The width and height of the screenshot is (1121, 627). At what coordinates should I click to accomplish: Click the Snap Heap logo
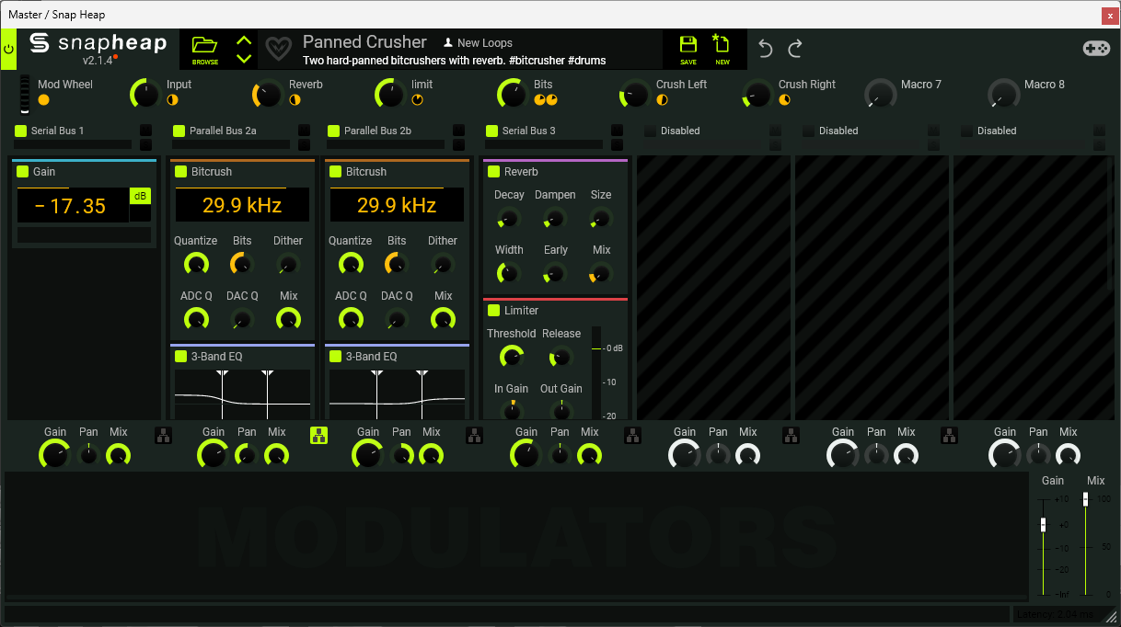[98, 43]
